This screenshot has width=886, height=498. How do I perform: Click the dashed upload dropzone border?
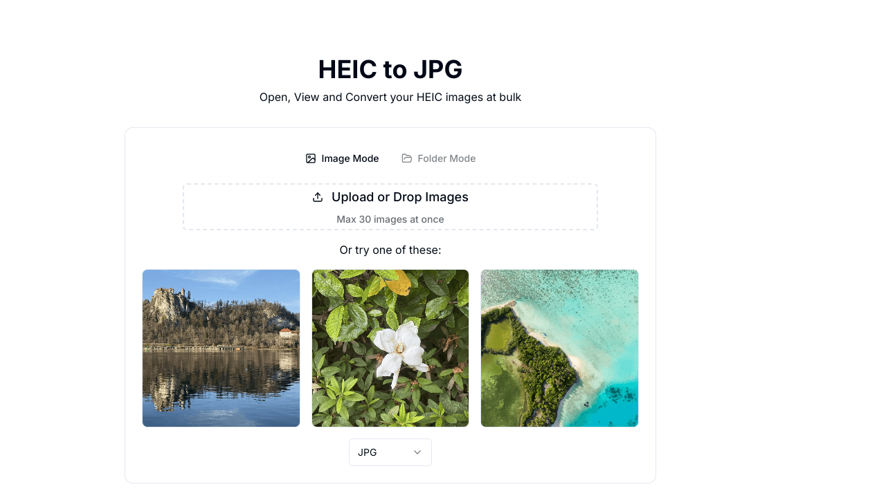(x=390, y=185)
